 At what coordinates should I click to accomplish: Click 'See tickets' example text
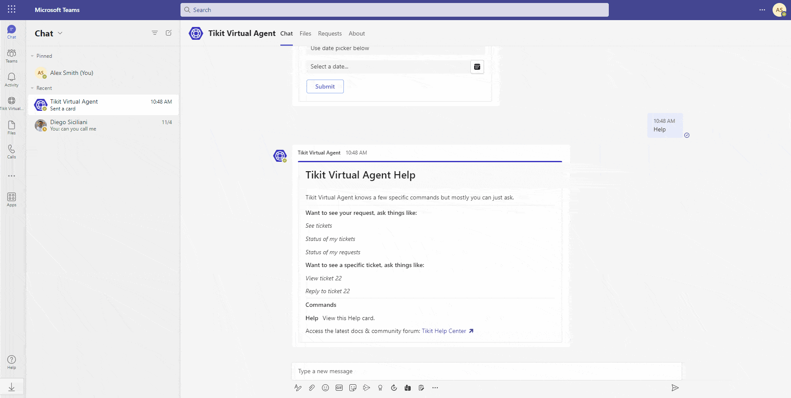point(319,226)
